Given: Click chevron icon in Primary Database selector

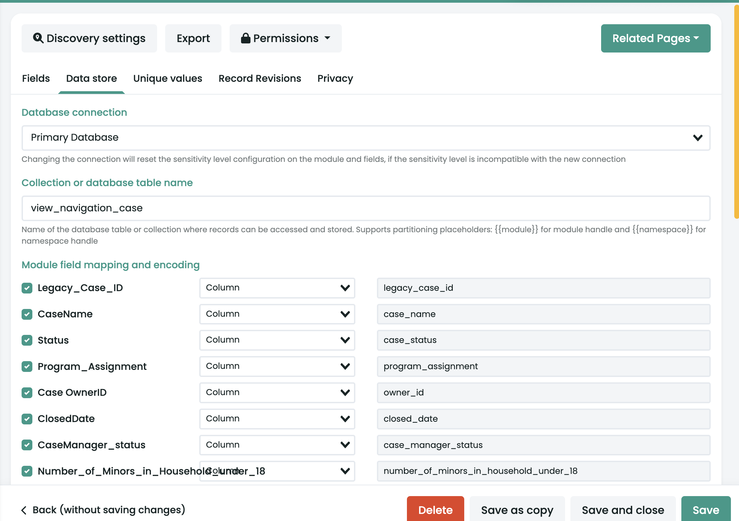Looking at the screenshot, I should (698, 138).
